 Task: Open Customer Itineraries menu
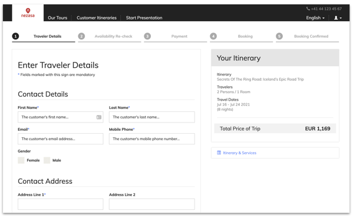coord(97,18)
